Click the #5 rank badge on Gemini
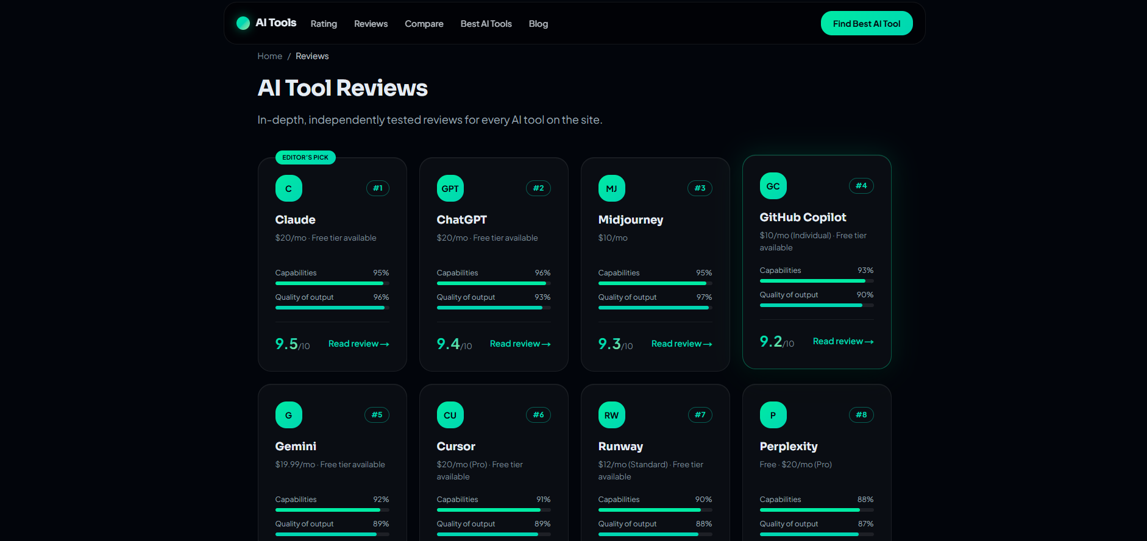1147x541 pixels. [x=377, y=415]
